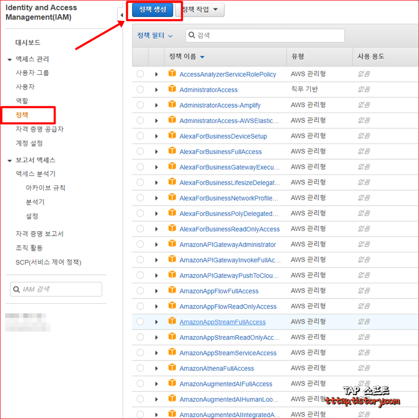419x419 pixels.
Task: Click the AmazonAppStreamReadOnlyAcc policy box icon
Action: 172,336
